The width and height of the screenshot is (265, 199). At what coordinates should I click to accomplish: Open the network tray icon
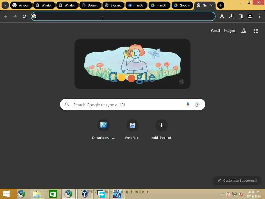(x=234, y=194)
